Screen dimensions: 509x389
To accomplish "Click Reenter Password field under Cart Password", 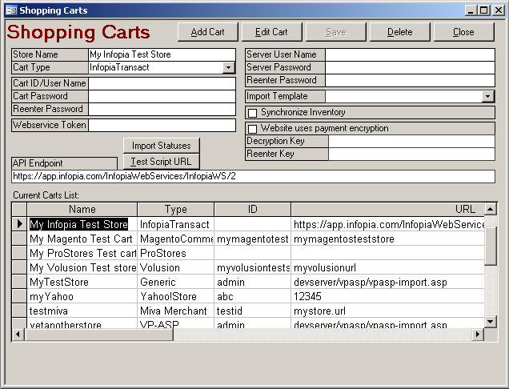I will [162, 109].
